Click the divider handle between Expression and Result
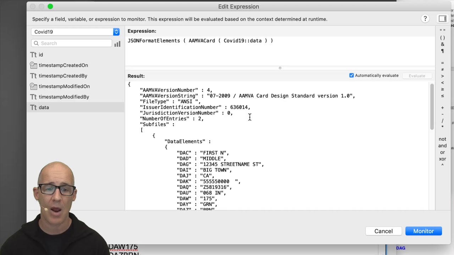Screen dimensions: 454x255 pyautogui.click(x=280, y=68)
